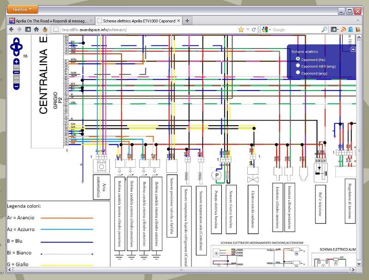
Task: Switch to Aprilia On The Road tab
Action: point(51,21)
